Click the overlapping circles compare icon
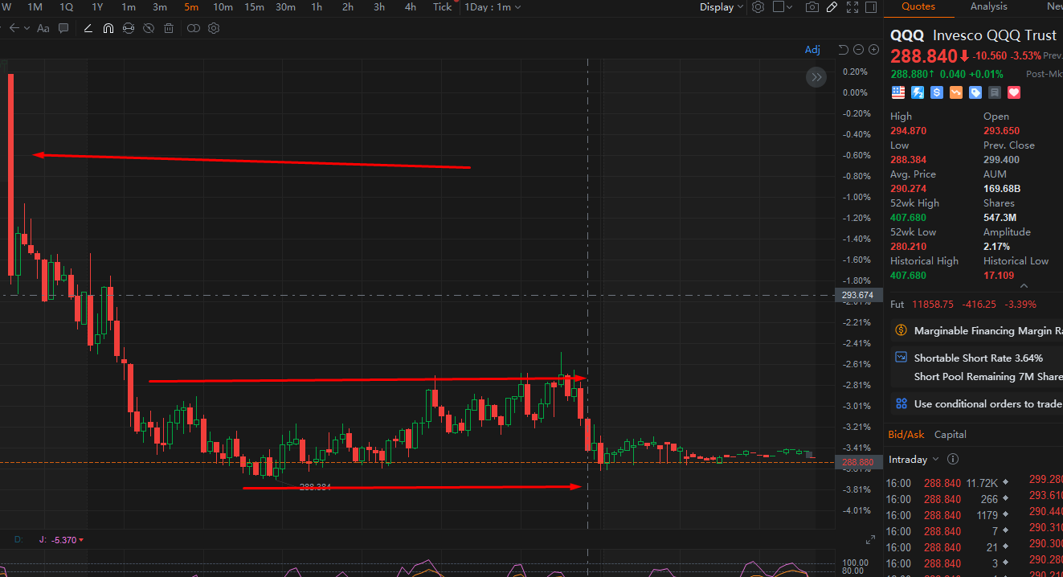The width and height of the screenshot is (1063, 577). [194, 28]
